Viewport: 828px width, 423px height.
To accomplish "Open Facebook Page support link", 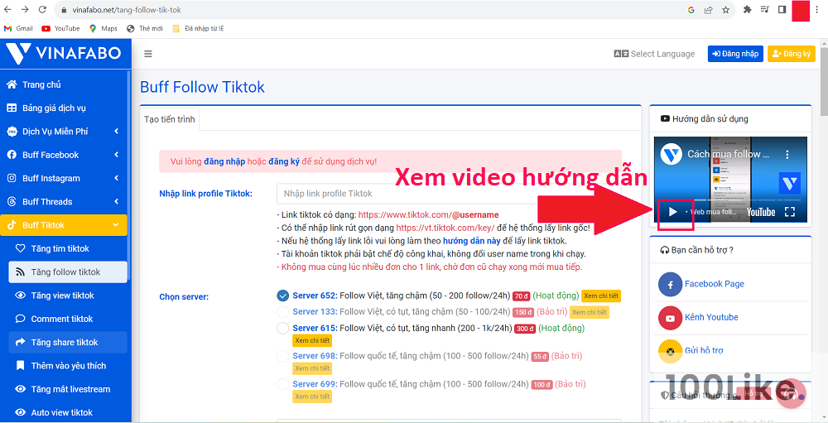I will [714, 284].
